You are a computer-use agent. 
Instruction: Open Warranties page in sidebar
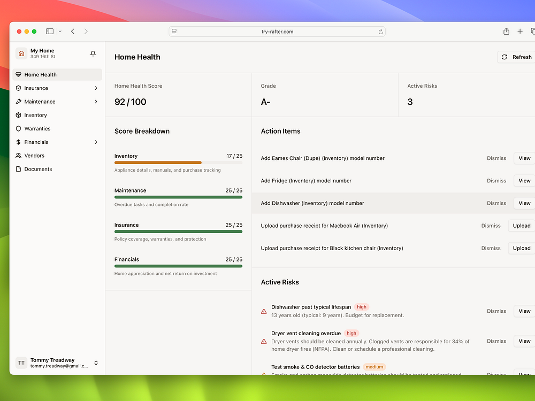pyautogui.click(x=57, y=128)
